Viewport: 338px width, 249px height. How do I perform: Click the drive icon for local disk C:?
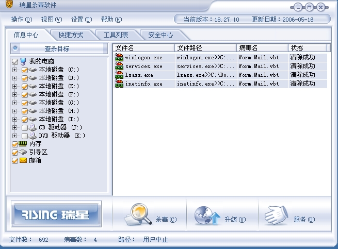[33, 70]
